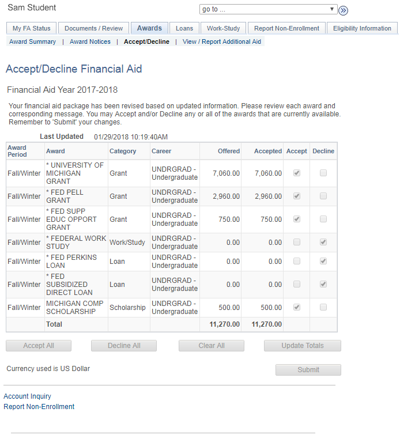This screenshot has height=435, width=400.
Task: Click the go arrow icon beside the dropdown
Action: pos(343,10)
